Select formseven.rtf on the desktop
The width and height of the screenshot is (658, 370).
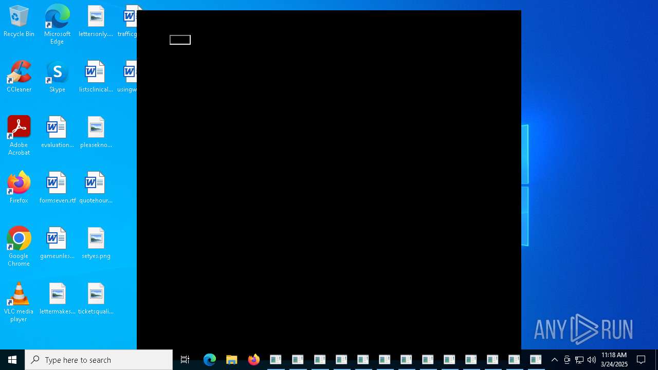(x=57, y=188)
